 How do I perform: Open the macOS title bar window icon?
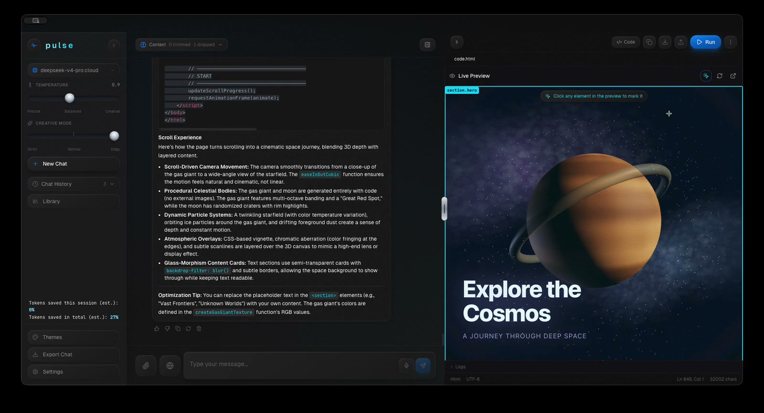36,21
